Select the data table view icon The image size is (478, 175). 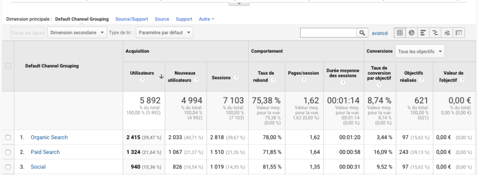400,33
